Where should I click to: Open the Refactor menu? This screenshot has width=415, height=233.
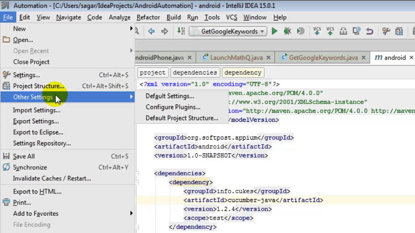tap(148, 17)
